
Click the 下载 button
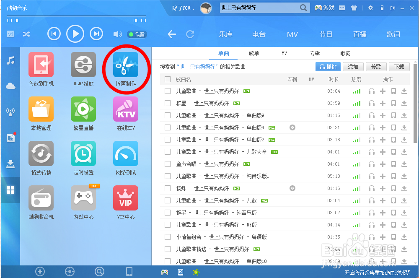click(x=399, y=67)
